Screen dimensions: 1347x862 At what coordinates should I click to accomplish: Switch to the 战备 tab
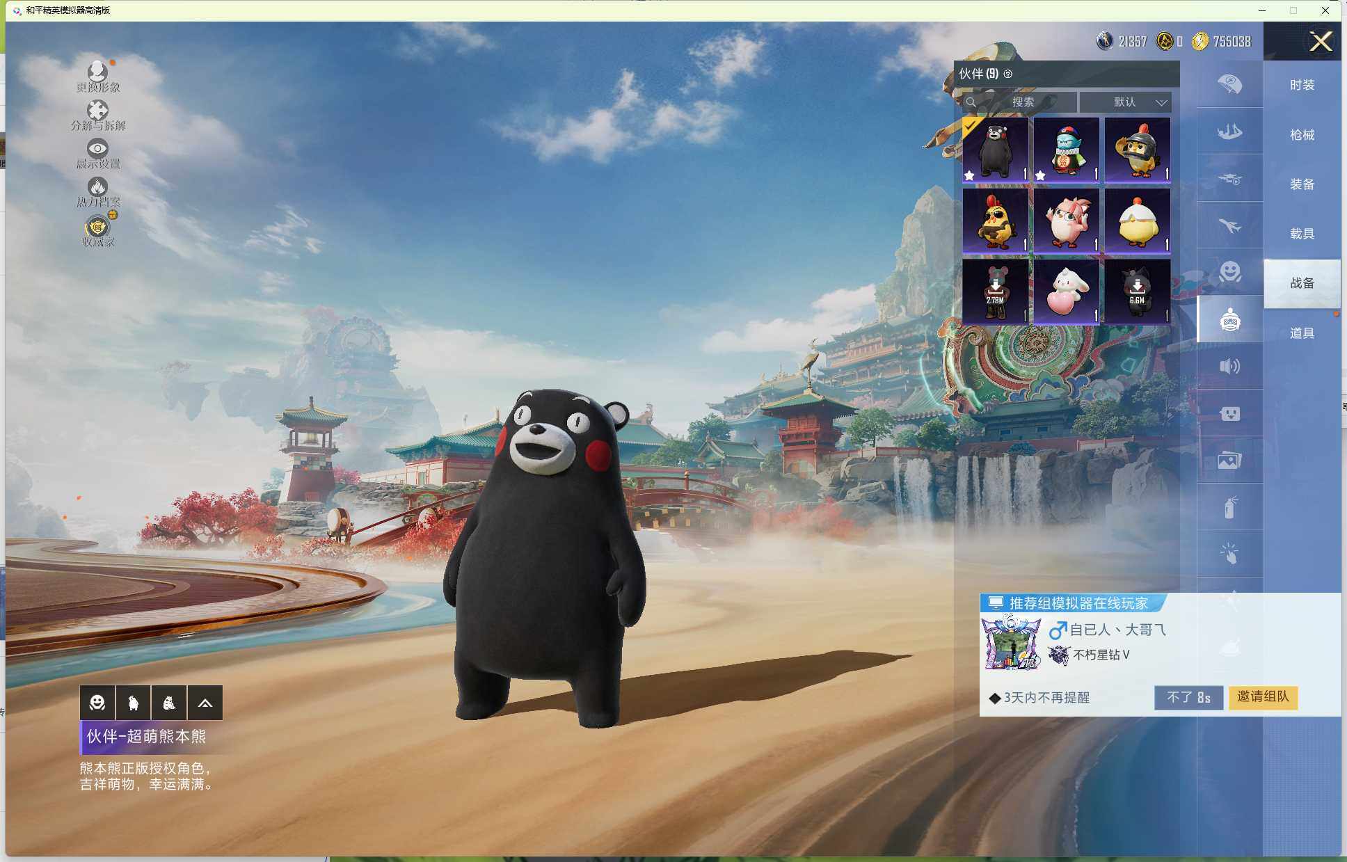(1302, 283)
